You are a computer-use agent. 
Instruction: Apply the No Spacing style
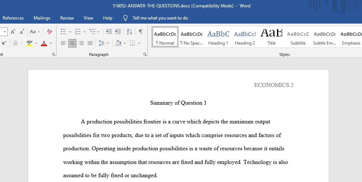pos(192,37)
